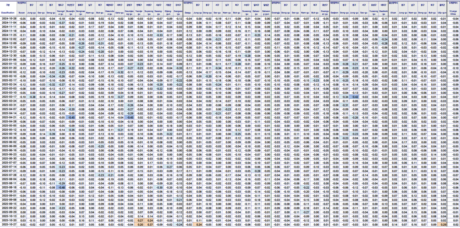The height and width of the screenshot is (228, 460).
Task: Select the Daejeon column header
Action: (334, 13)
